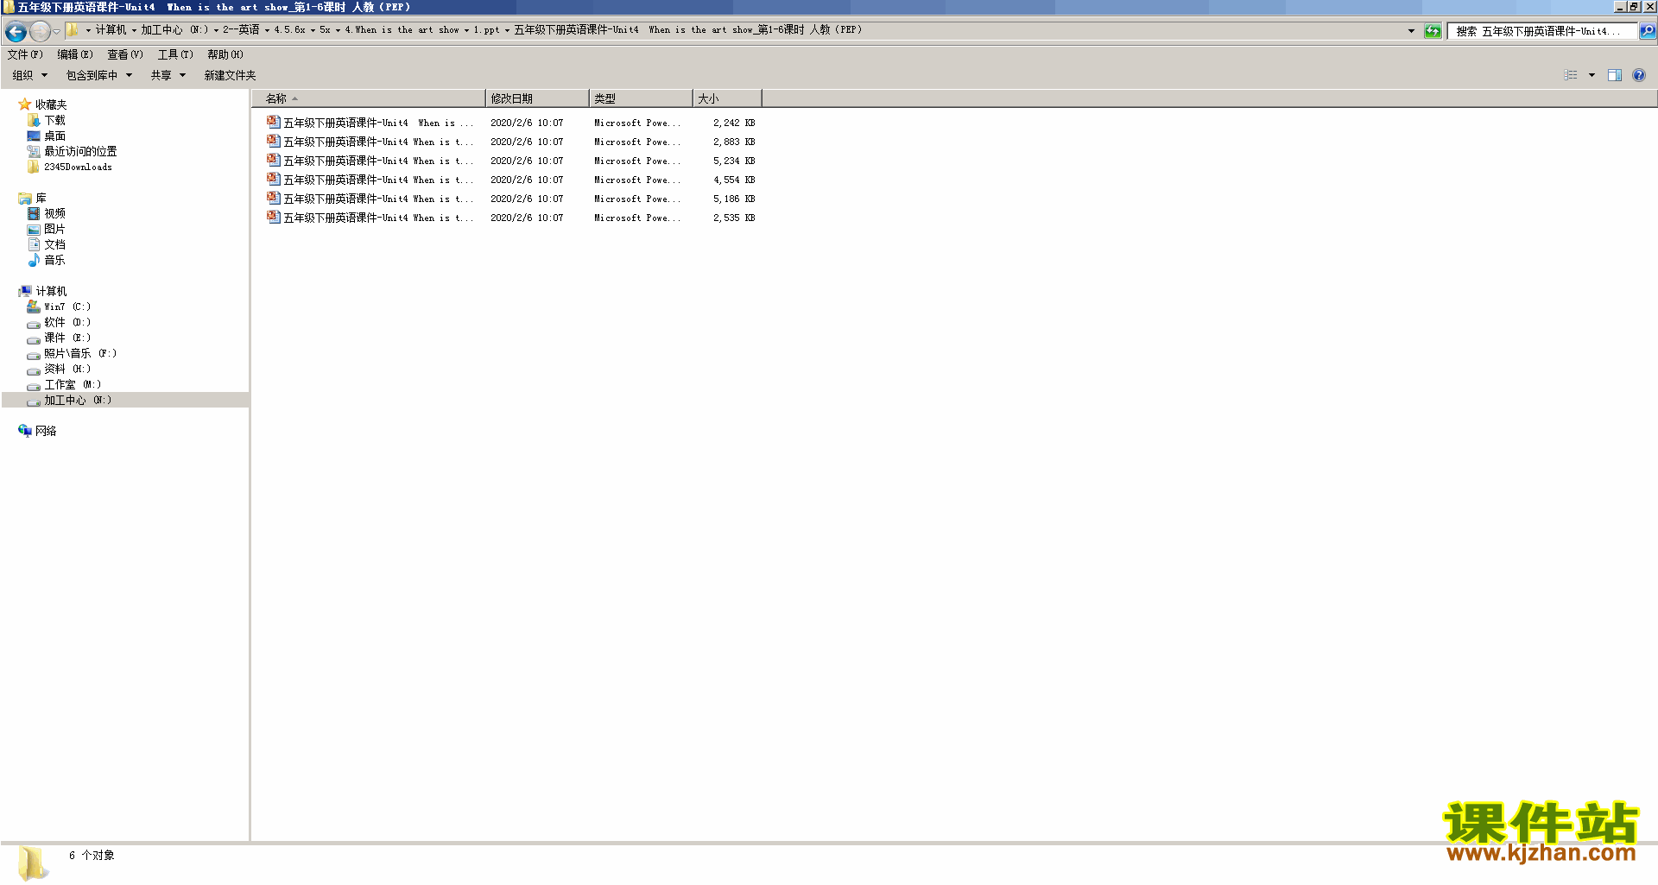Click 2--英语 segment in address bar
Viewport: 1658px width, 885px height.
tap(241, 30)
